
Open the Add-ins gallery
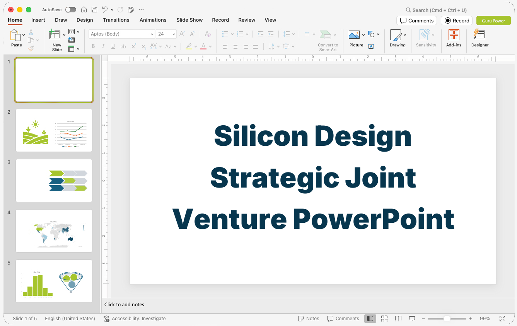click(x=454, y=38)
